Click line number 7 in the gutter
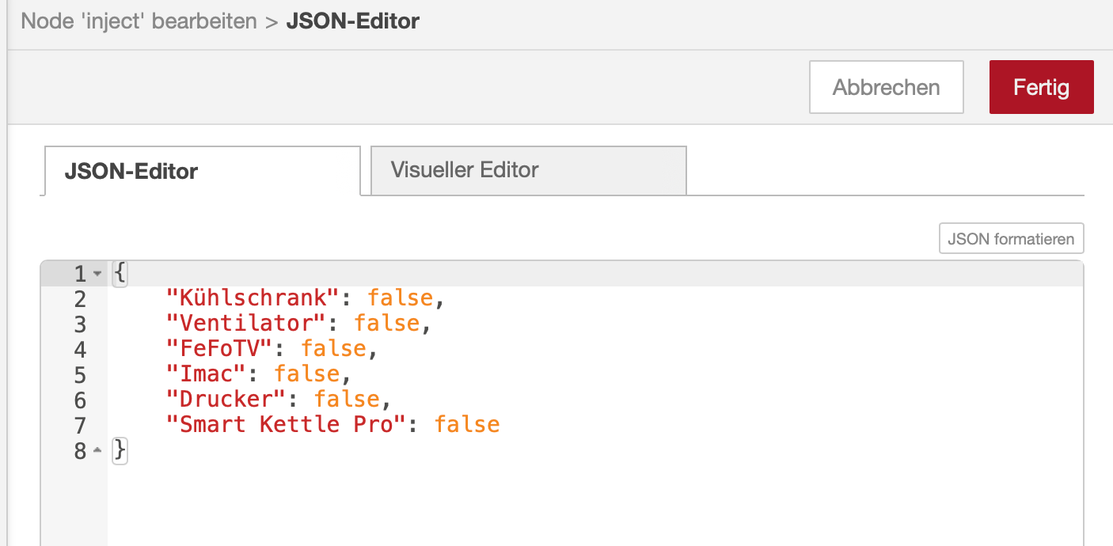Image resolution: width=1113 pixels, height=546 pixels. point(79,426)
